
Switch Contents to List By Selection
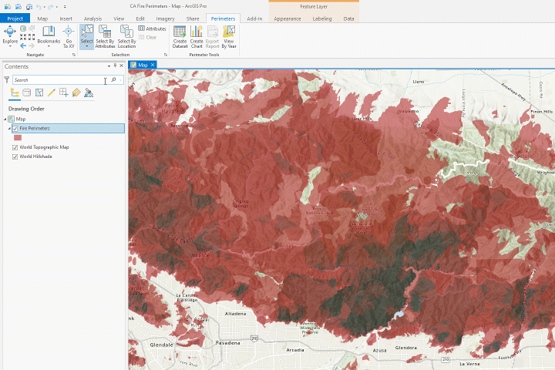click(39, 92)
